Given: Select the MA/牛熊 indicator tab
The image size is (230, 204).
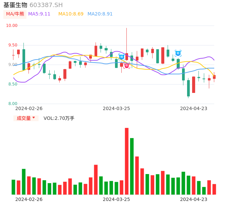Looking at the screenshot, I should (15, 14).
